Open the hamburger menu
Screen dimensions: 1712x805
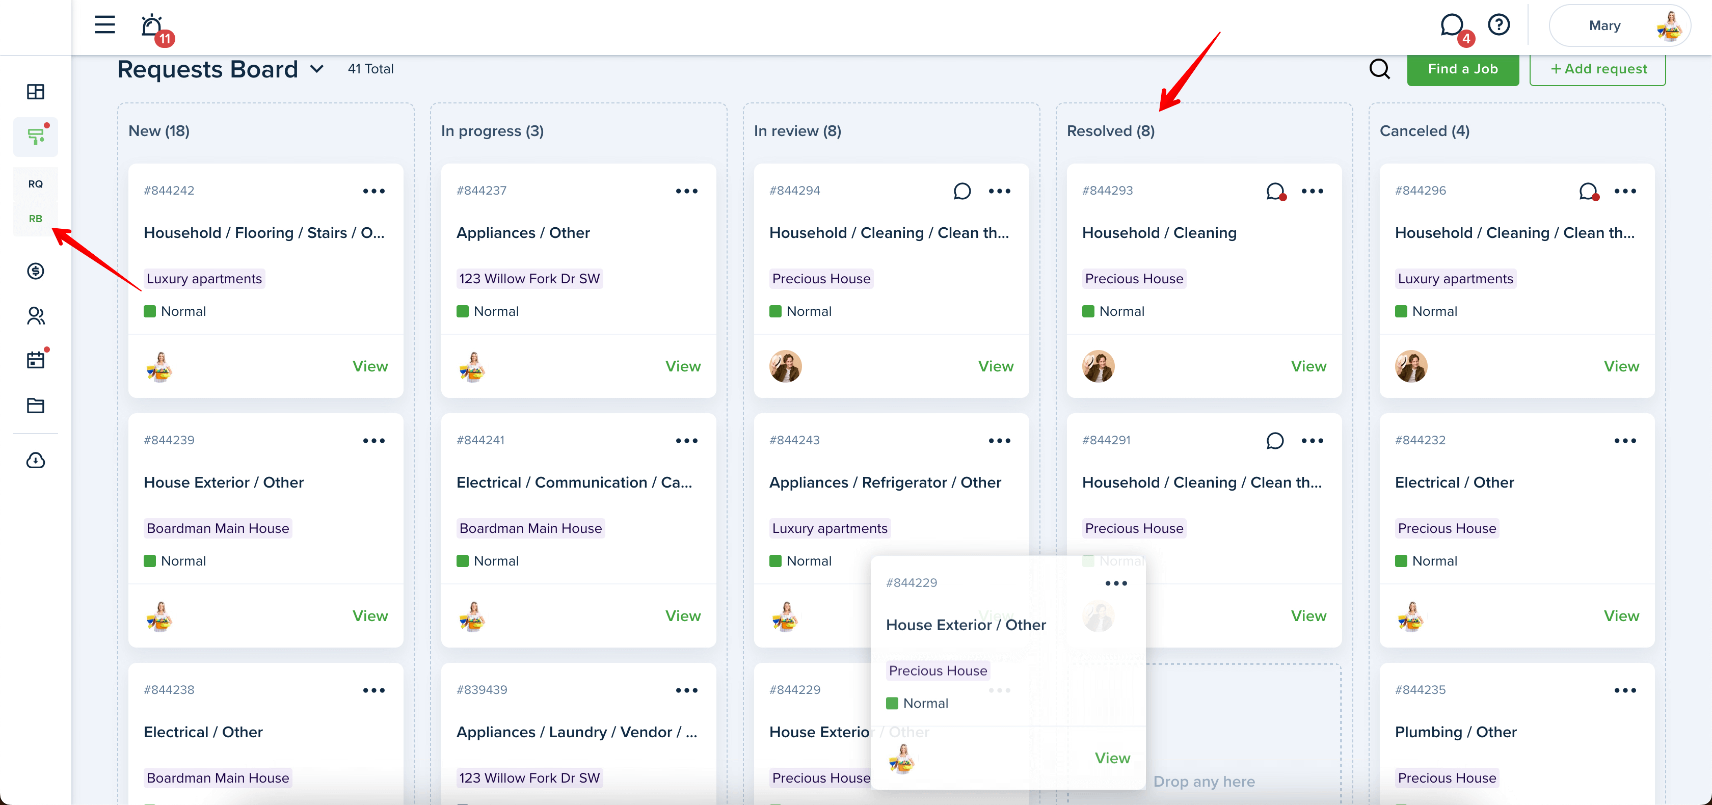(x=104, y=25)
